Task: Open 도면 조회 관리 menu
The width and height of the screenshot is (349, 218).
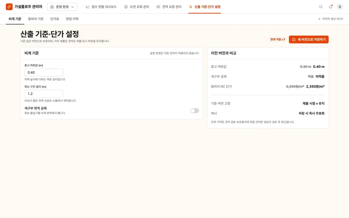Action: (136, 7)
